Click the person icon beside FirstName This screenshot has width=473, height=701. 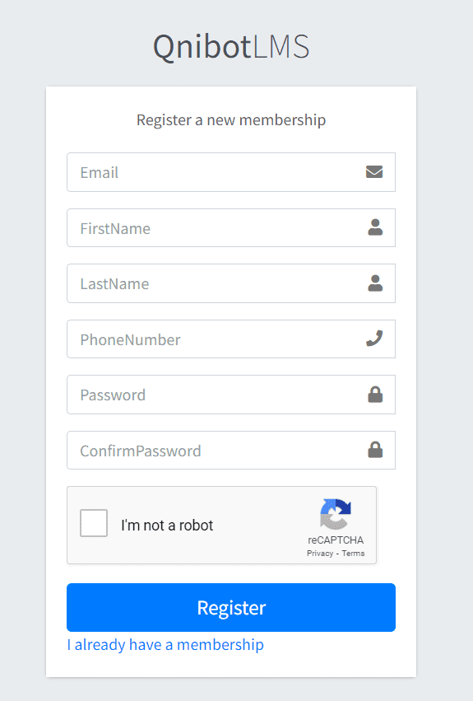(x=375, y=227)
